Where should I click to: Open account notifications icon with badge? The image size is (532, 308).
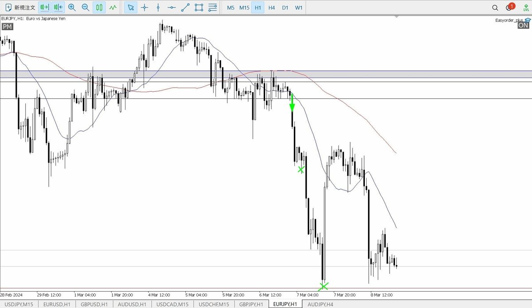510,7
